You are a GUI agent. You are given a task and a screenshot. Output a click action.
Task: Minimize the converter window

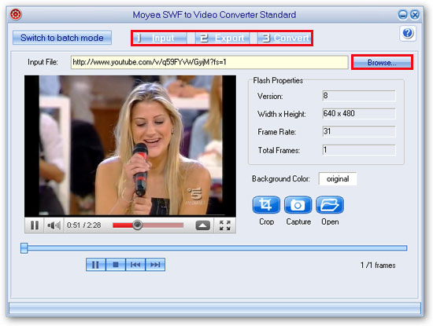402,14
